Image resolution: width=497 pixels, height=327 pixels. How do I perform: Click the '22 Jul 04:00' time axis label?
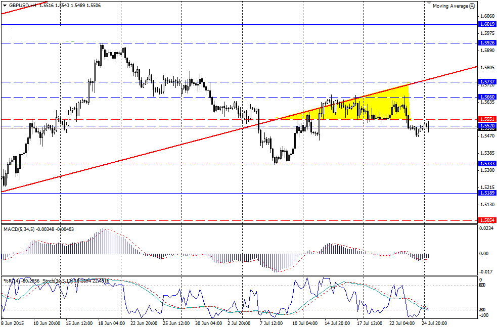[x=401, y=323]
